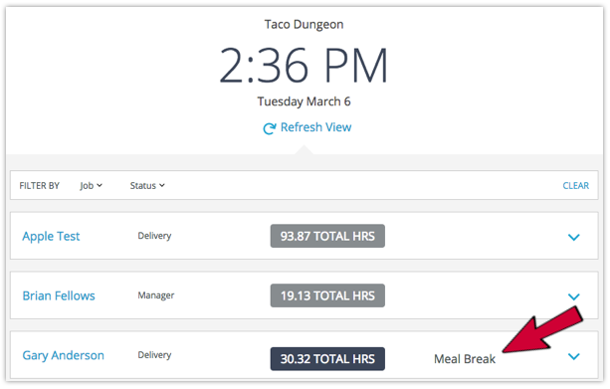610x389 pixels.
Task: Open the Status filter dropdown
Action: [x=147, y=186]
